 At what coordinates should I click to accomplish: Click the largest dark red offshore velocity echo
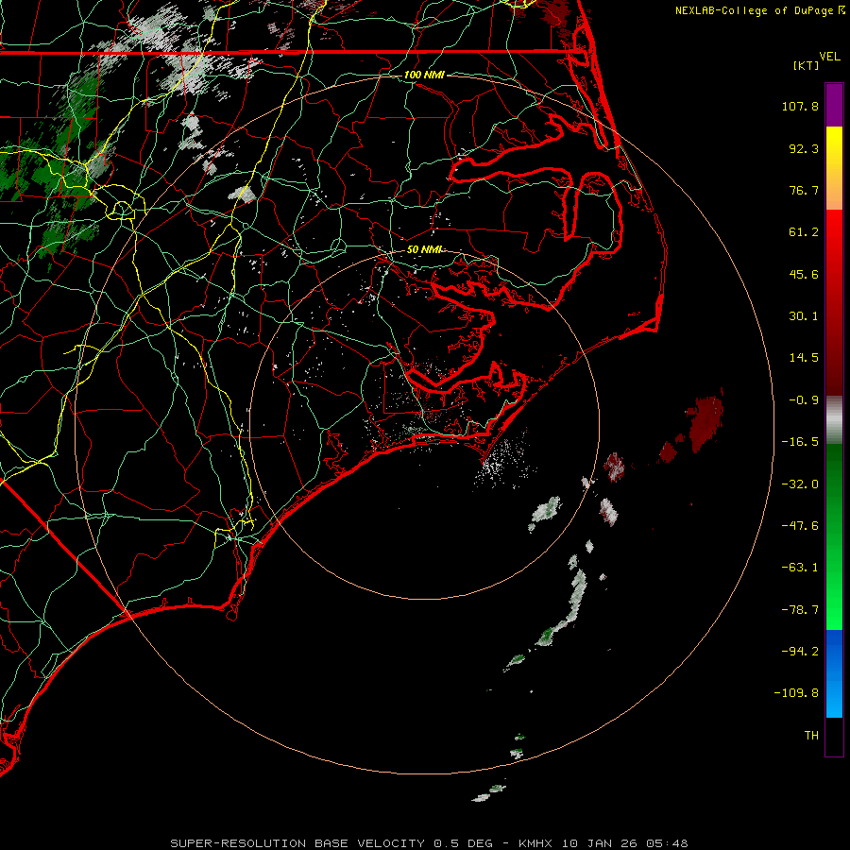coord(705,423)
